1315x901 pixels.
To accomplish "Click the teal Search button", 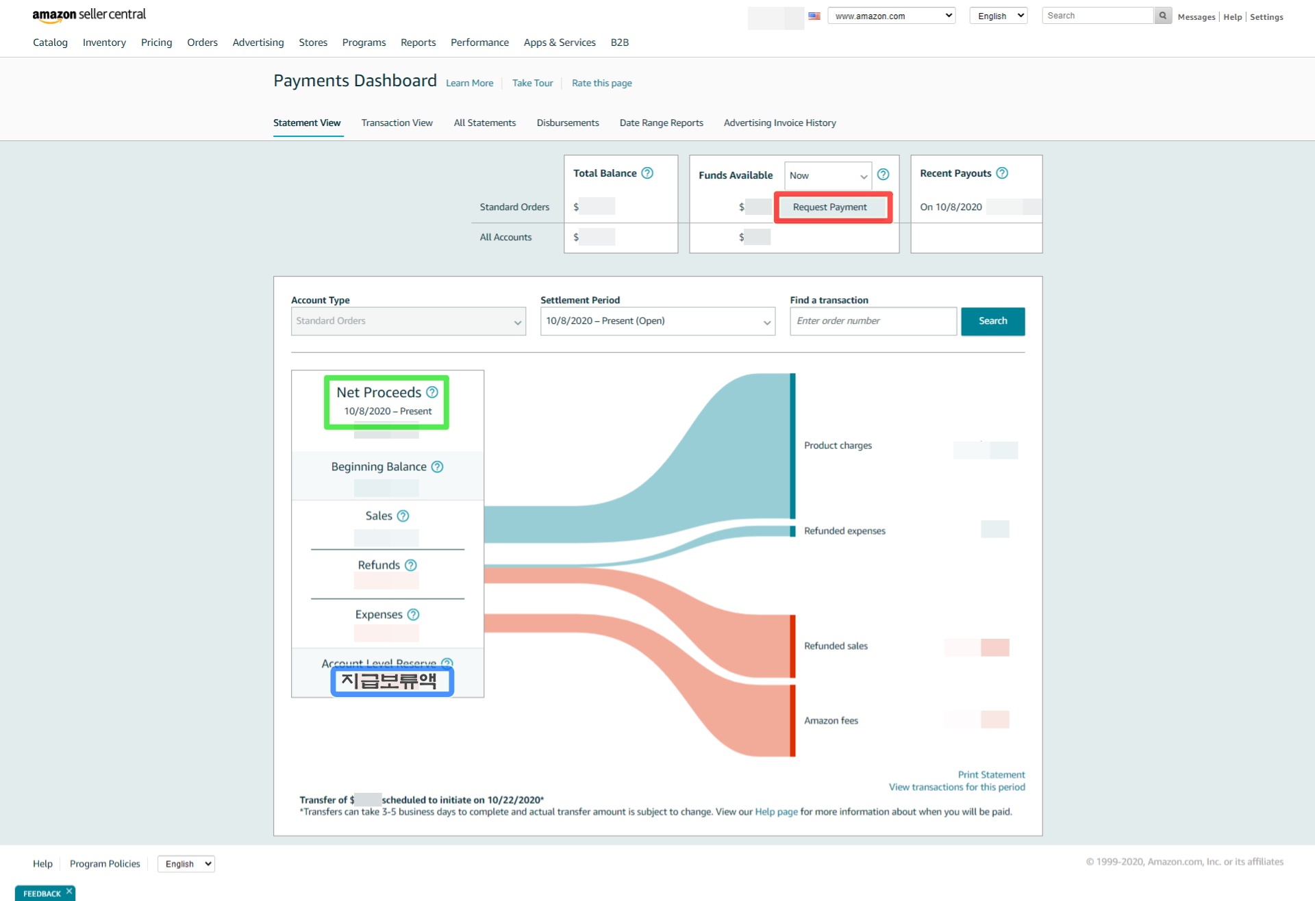I will click(992, 321).
